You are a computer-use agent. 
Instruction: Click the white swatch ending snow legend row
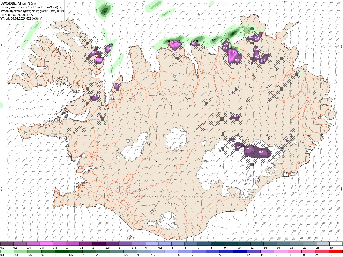point(336,244)
